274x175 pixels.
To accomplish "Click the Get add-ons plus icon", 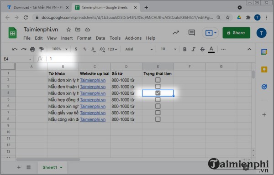I will click(x=264, y=115).
